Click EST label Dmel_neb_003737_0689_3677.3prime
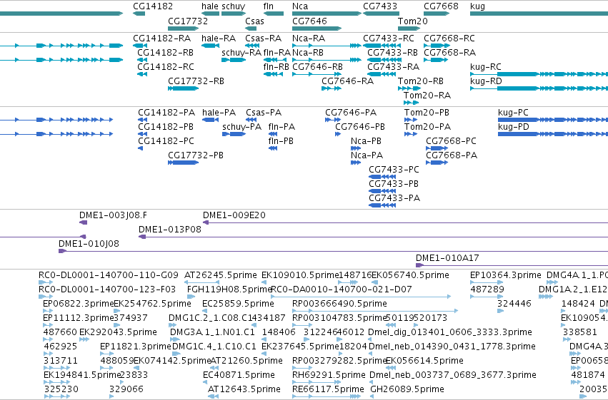The image size is (608, 400). [452, 376]
